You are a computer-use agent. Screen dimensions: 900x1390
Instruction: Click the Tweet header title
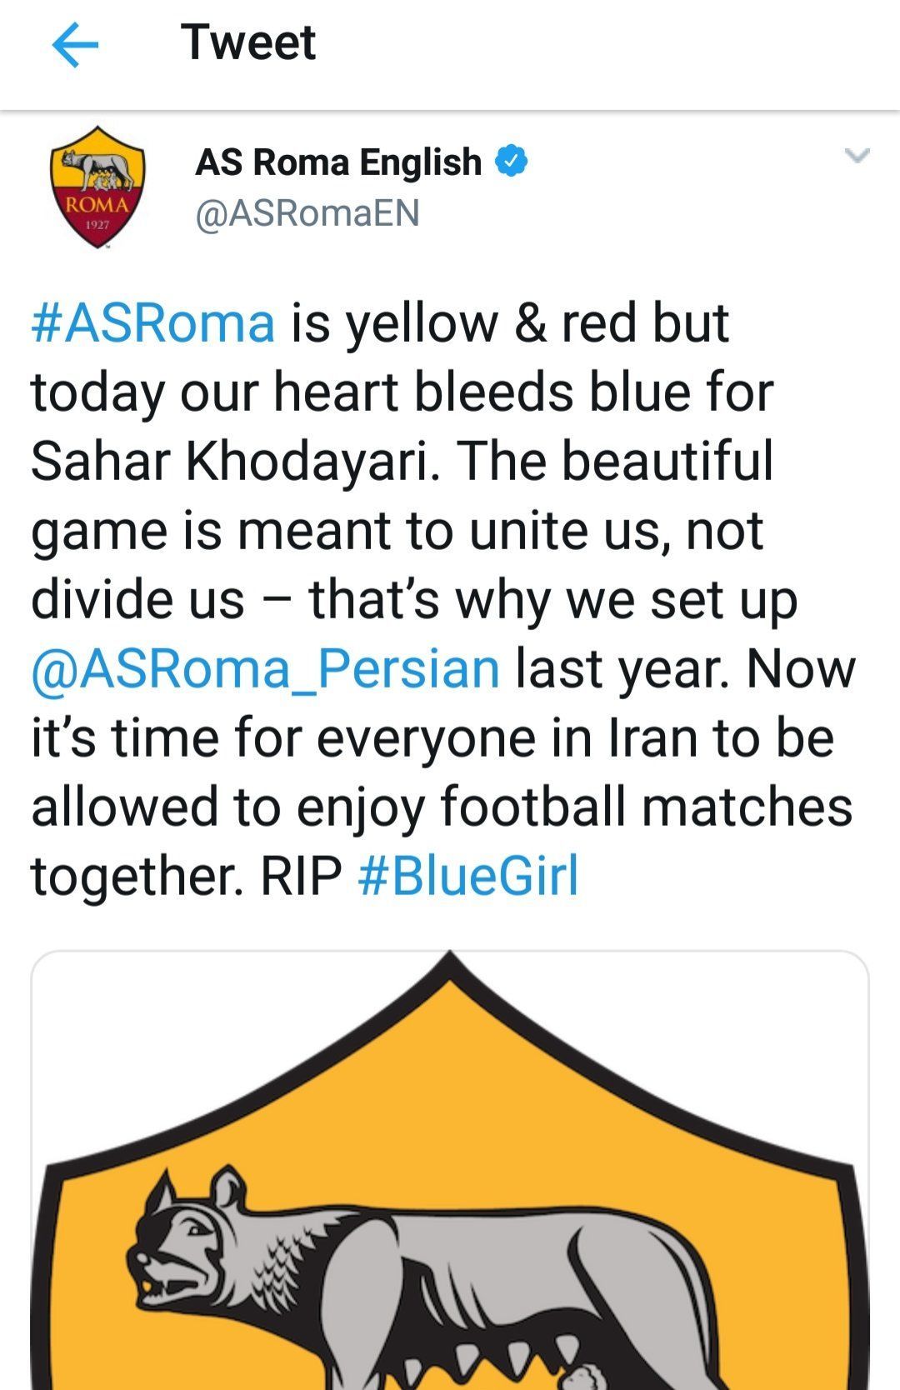click(x=248, y=42)
